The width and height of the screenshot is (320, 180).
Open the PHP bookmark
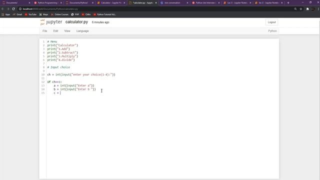(x=75, y=14)
